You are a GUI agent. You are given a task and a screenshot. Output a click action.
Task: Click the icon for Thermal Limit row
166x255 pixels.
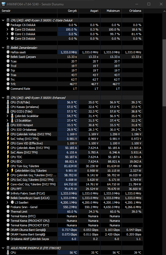(x=8, y=211)
